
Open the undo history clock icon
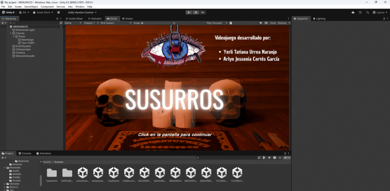click(x=360, y=13)
